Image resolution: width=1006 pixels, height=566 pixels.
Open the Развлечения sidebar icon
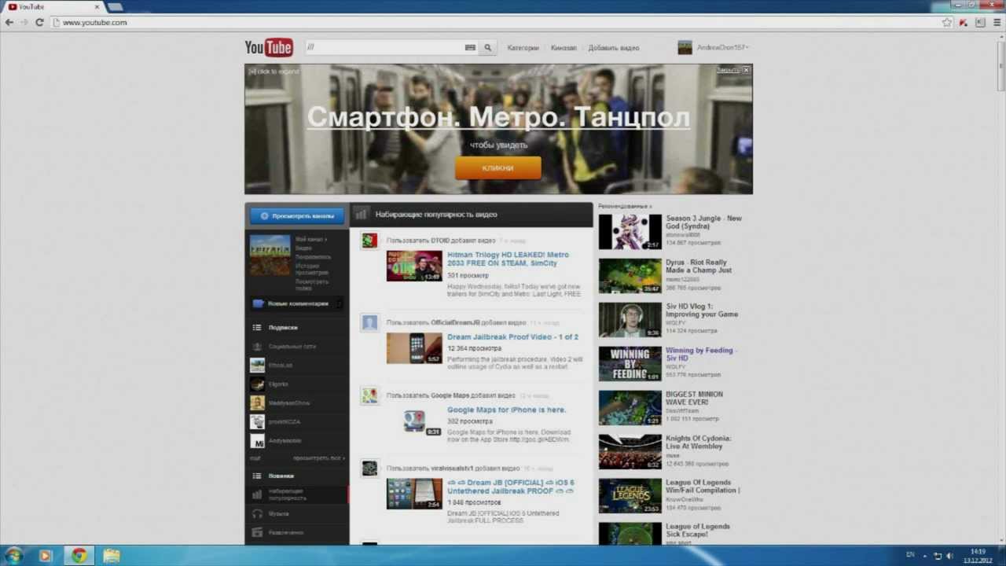point(257,533)
